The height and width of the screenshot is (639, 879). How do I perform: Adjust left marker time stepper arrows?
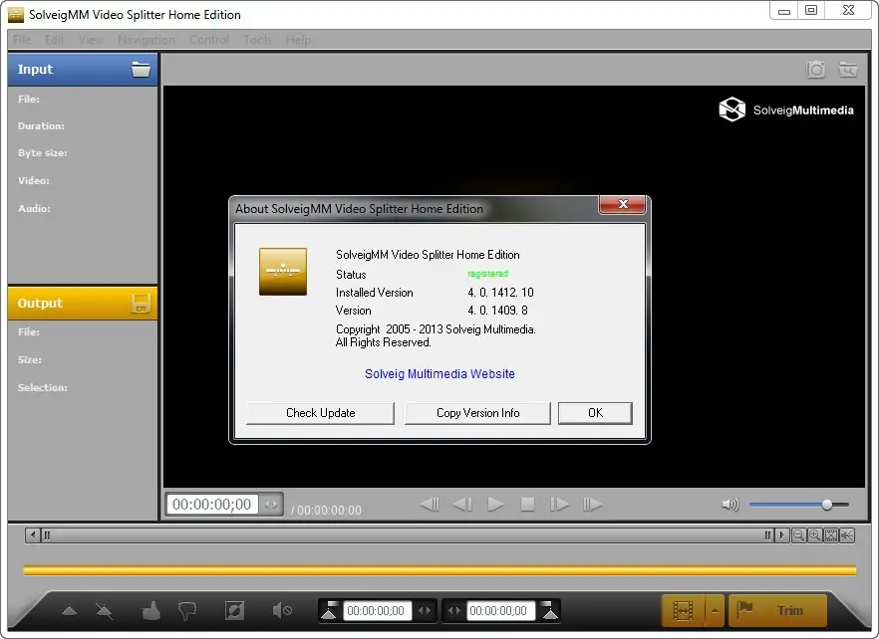coord(425,610)
